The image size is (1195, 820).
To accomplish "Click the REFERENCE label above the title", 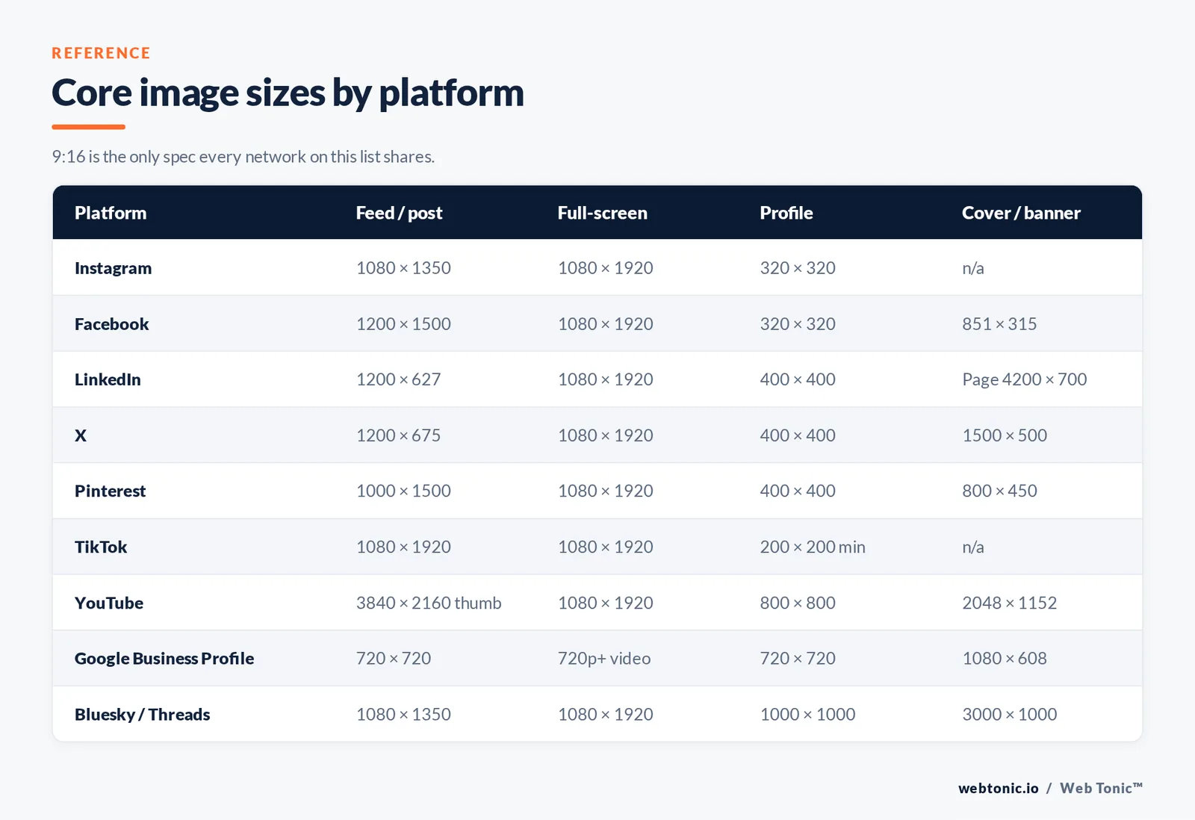I will [101, 53].
